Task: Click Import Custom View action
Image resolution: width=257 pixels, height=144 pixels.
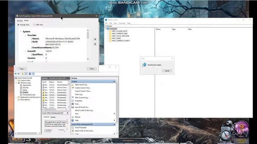Action: [x=83, y=91]
